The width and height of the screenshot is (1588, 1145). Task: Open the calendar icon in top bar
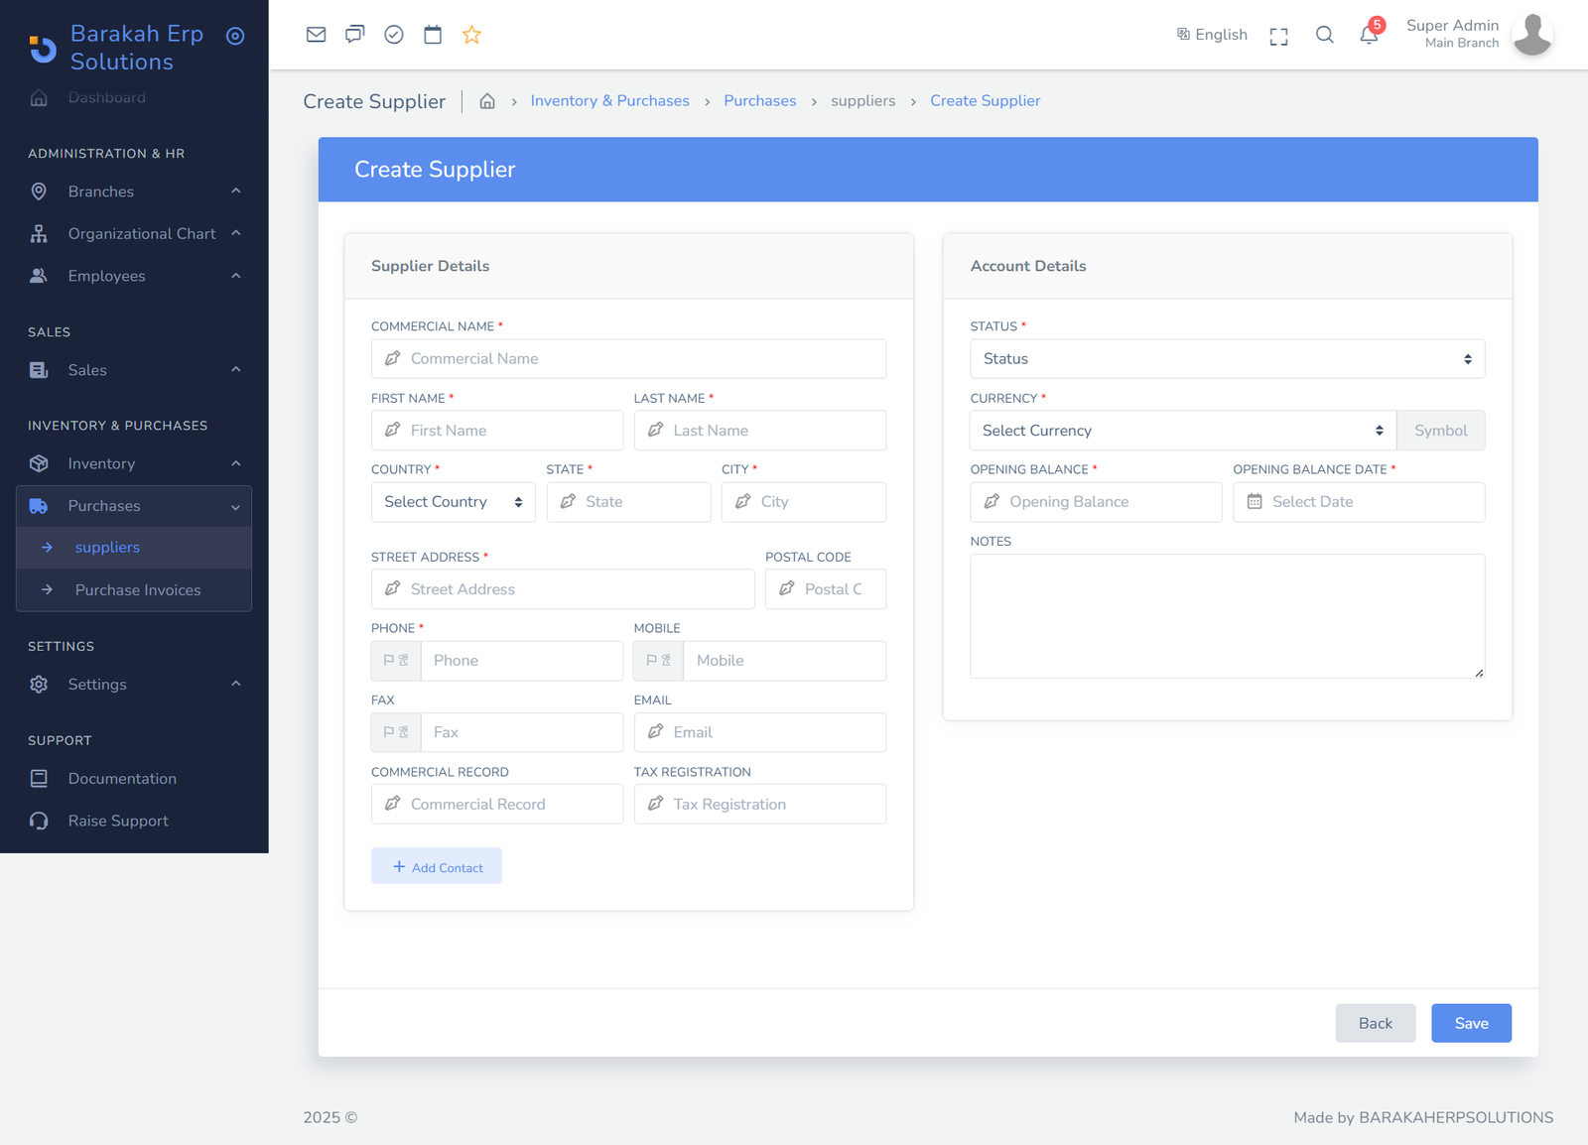(x=433, y=35)
